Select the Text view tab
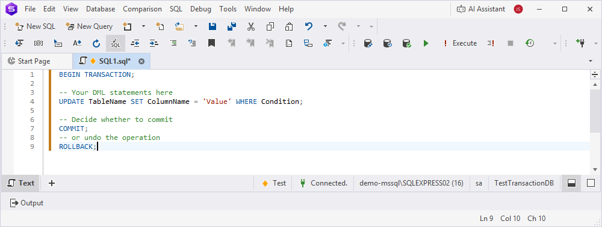This screenshot has height=227, width=602. pyautogui.click(x=21, y=183)
